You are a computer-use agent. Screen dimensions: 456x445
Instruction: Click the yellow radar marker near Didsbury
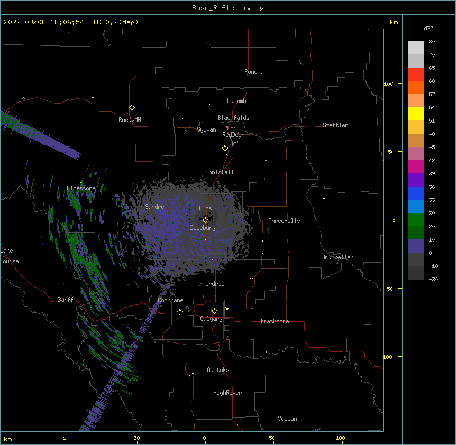pos(205,220)
